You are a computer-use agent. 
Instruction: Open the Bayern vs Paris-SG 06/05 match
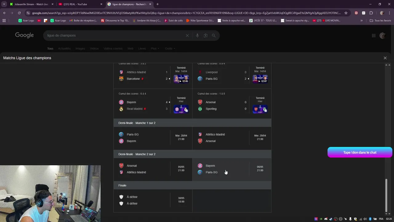(x=232, y=169)
